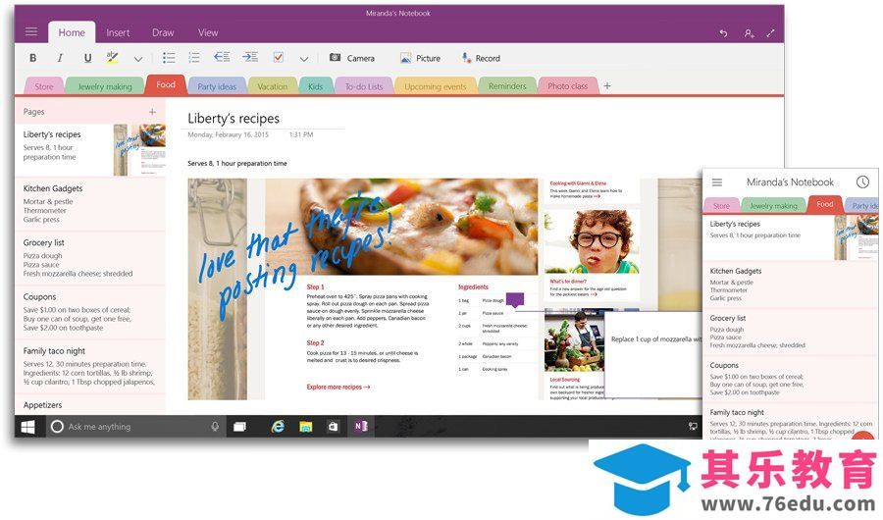Toggle italic formatting

(60, 58)
